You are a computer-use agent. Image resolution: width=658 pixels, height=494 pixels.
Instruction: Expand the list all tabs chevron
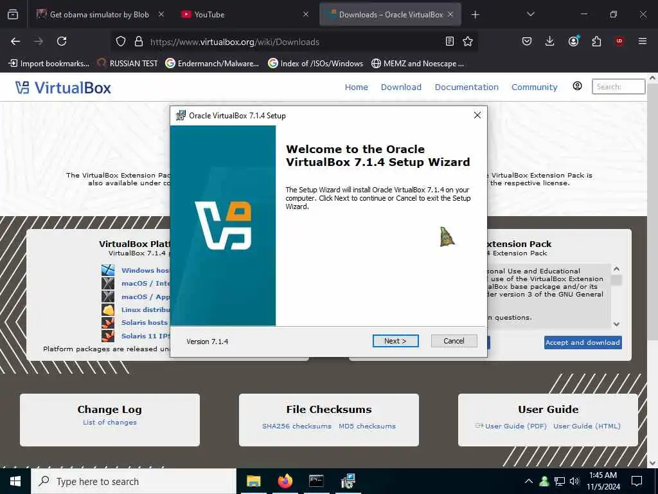click(530, 14)
